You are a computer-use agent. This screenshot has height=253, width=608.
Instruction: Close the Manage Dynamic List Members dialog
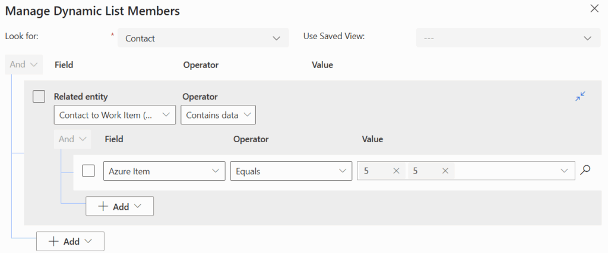594,8
